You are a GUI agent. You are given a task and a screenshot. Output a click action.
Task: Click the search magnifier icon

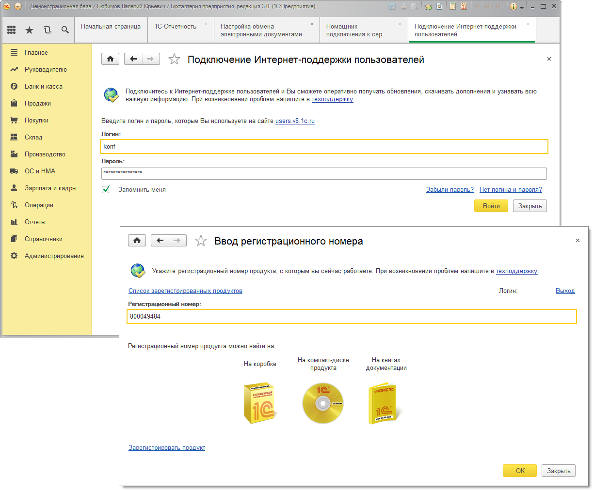pos(65,30)
